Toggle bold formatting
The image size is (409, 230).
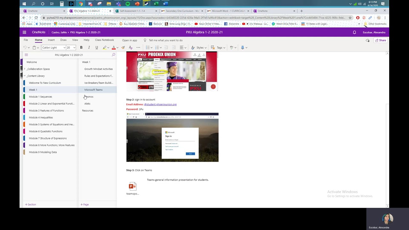pyautogui.click(x=81, y=48)
